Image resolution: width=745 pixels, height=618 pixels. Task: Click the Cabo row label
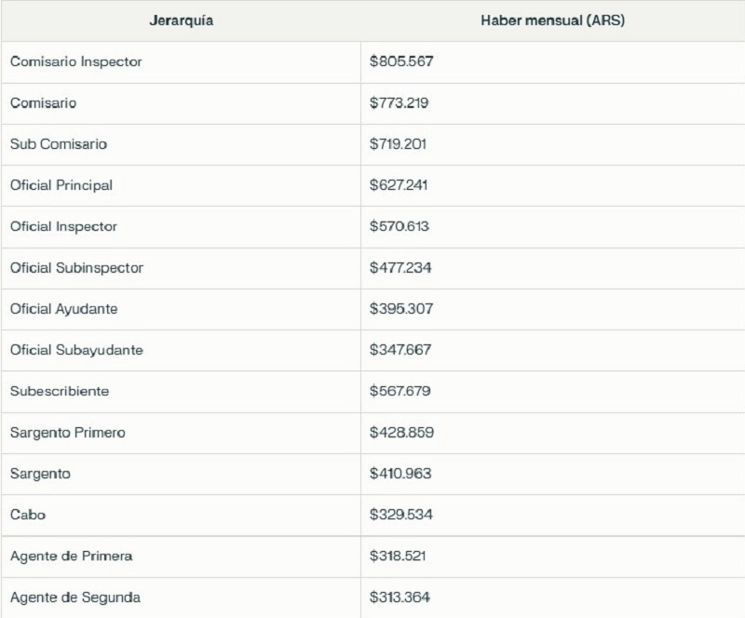tap(28, 515)
